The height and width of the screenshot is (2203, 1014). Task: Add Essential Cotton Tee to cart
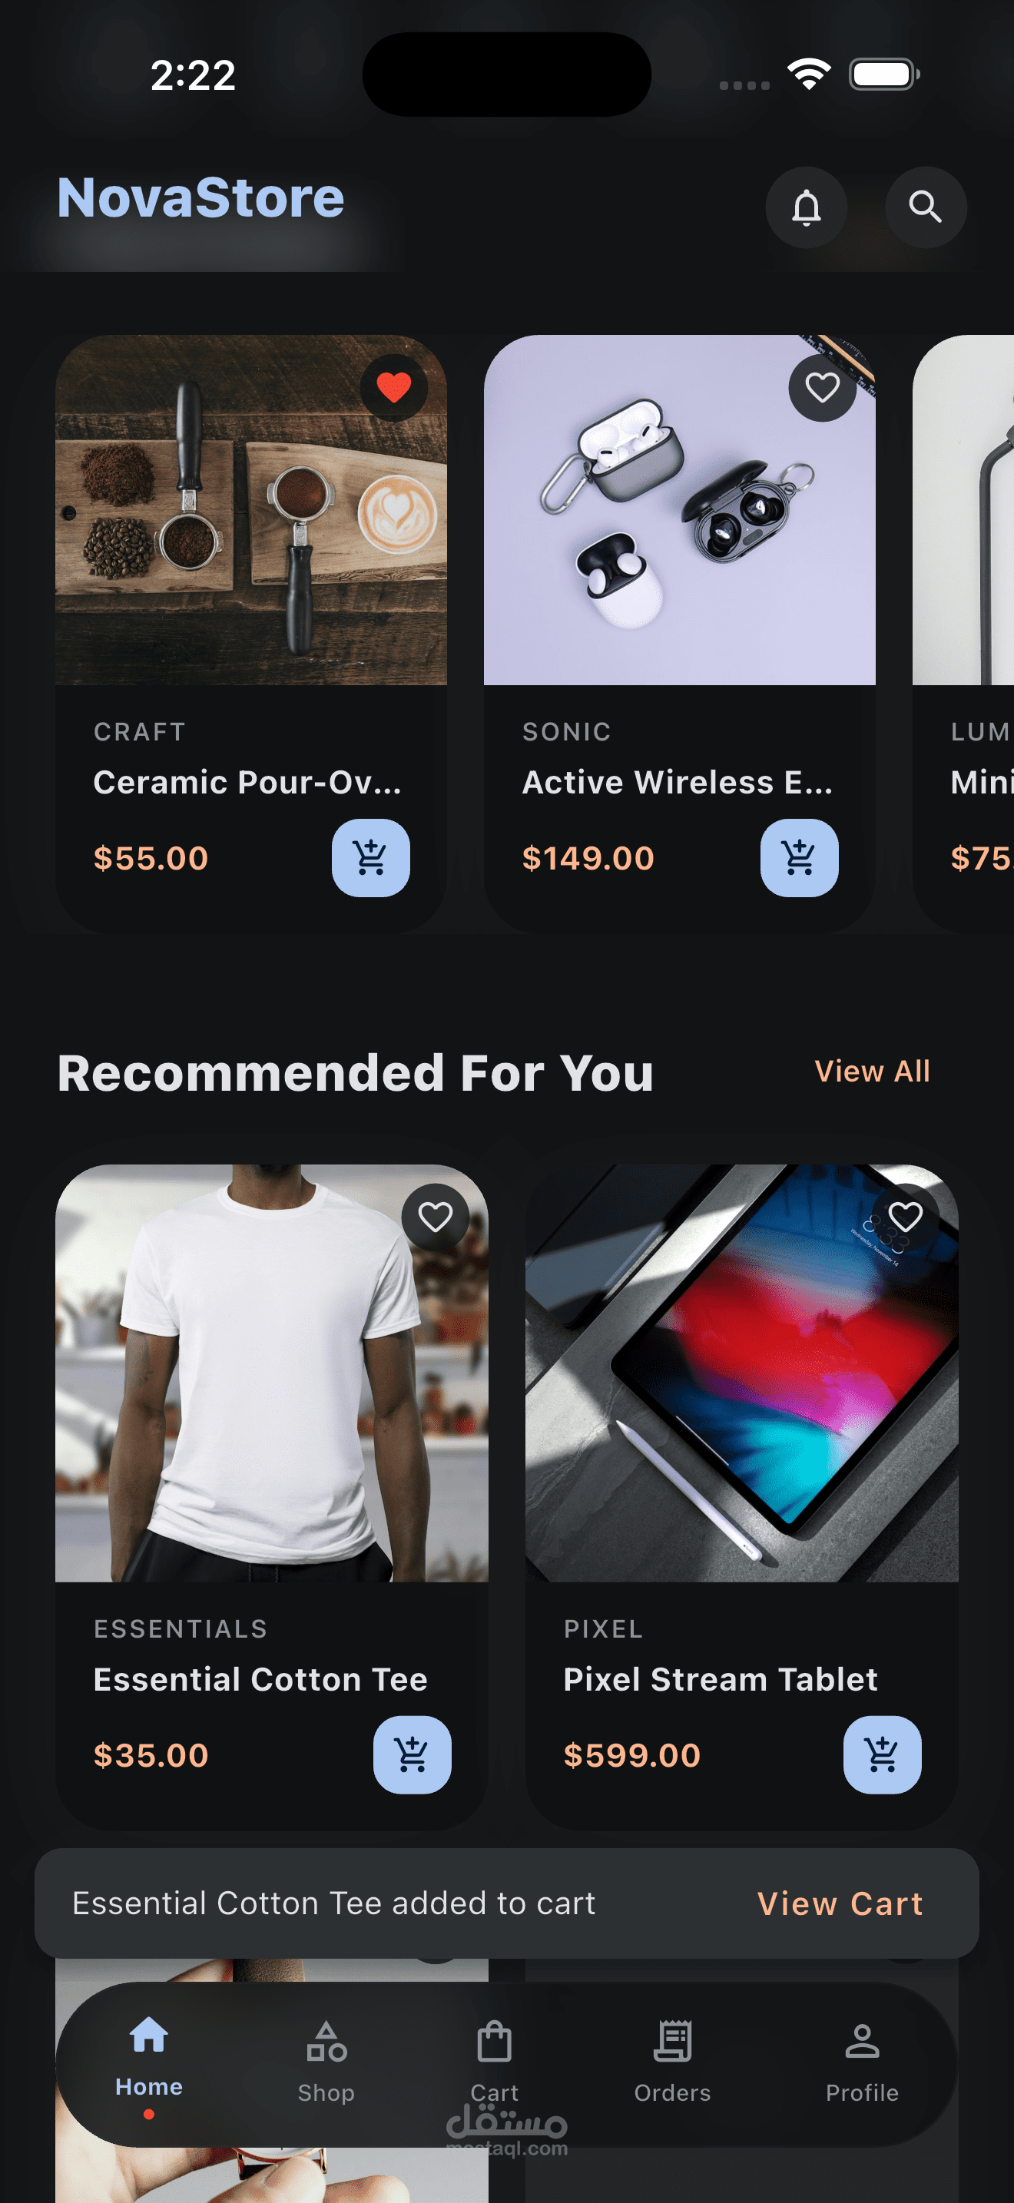(x=412, y=1755)
